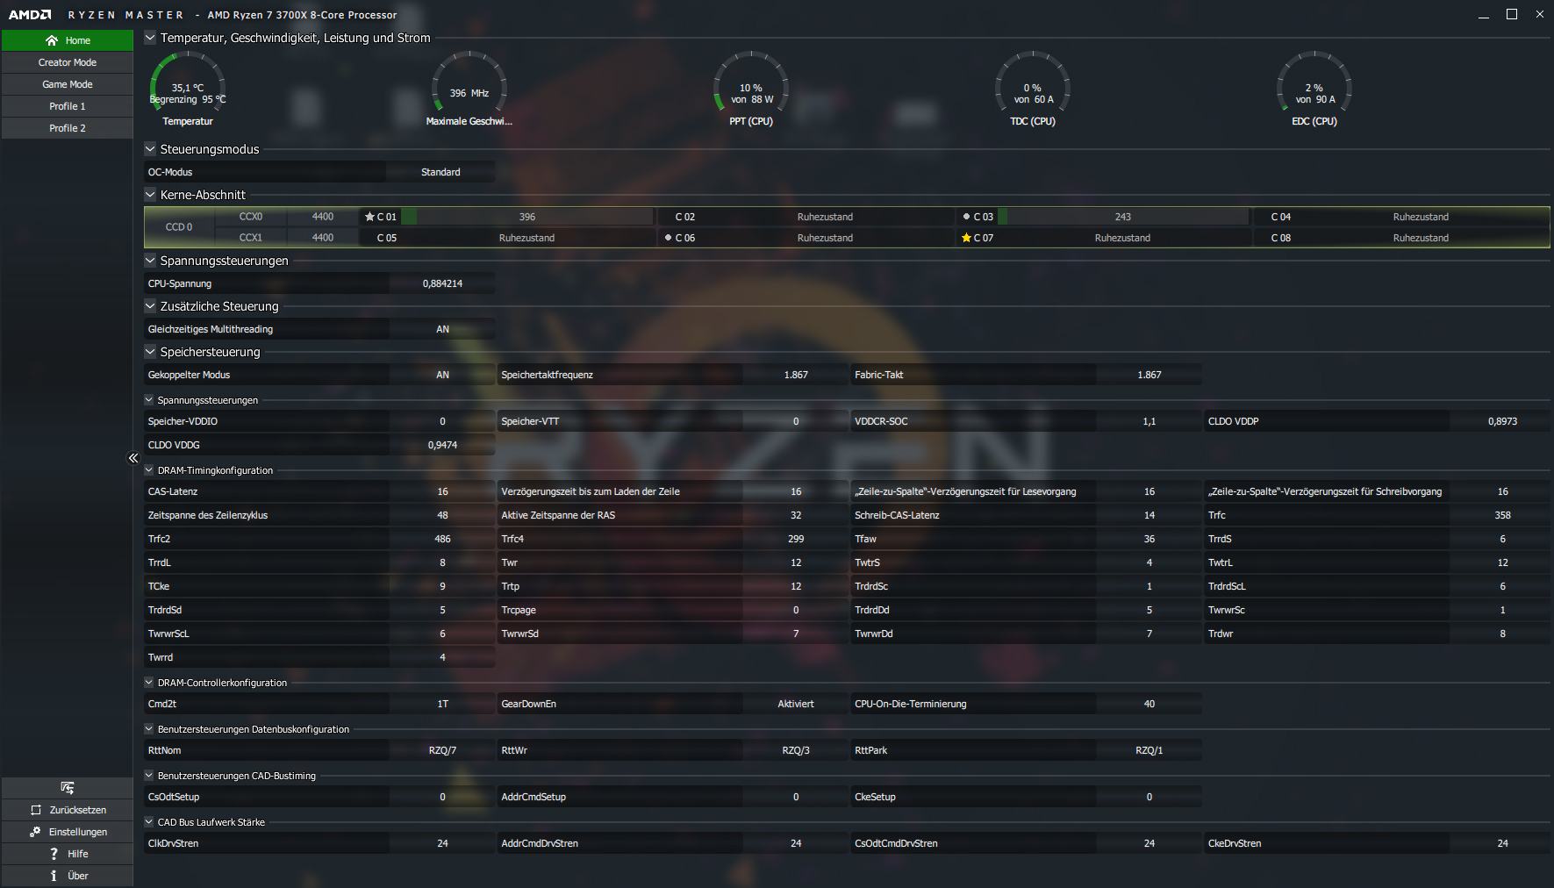Collapse Temperatur, Geschwindigkeit, Leistung und Strom section

[x=150, y=38]
